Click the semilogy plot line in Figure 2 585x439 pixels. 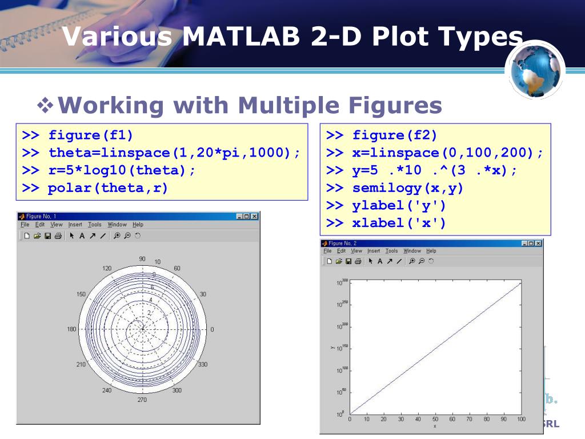click(x=435, y=349)
